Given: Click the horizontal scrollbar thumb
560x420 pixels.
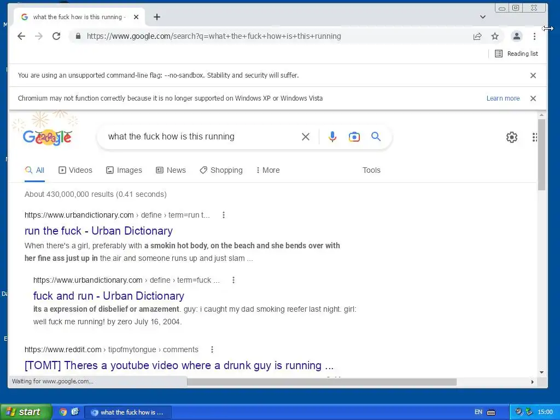Looking at the screenshot, I should [x=322, y=382].
